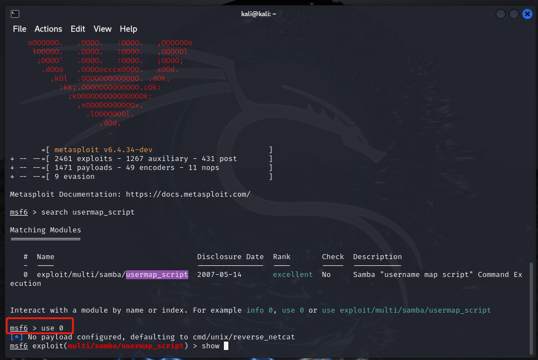Click the 2007-05-14 disclosure date
The width and height of the screenshot is (538, 360).
(219, 275)
